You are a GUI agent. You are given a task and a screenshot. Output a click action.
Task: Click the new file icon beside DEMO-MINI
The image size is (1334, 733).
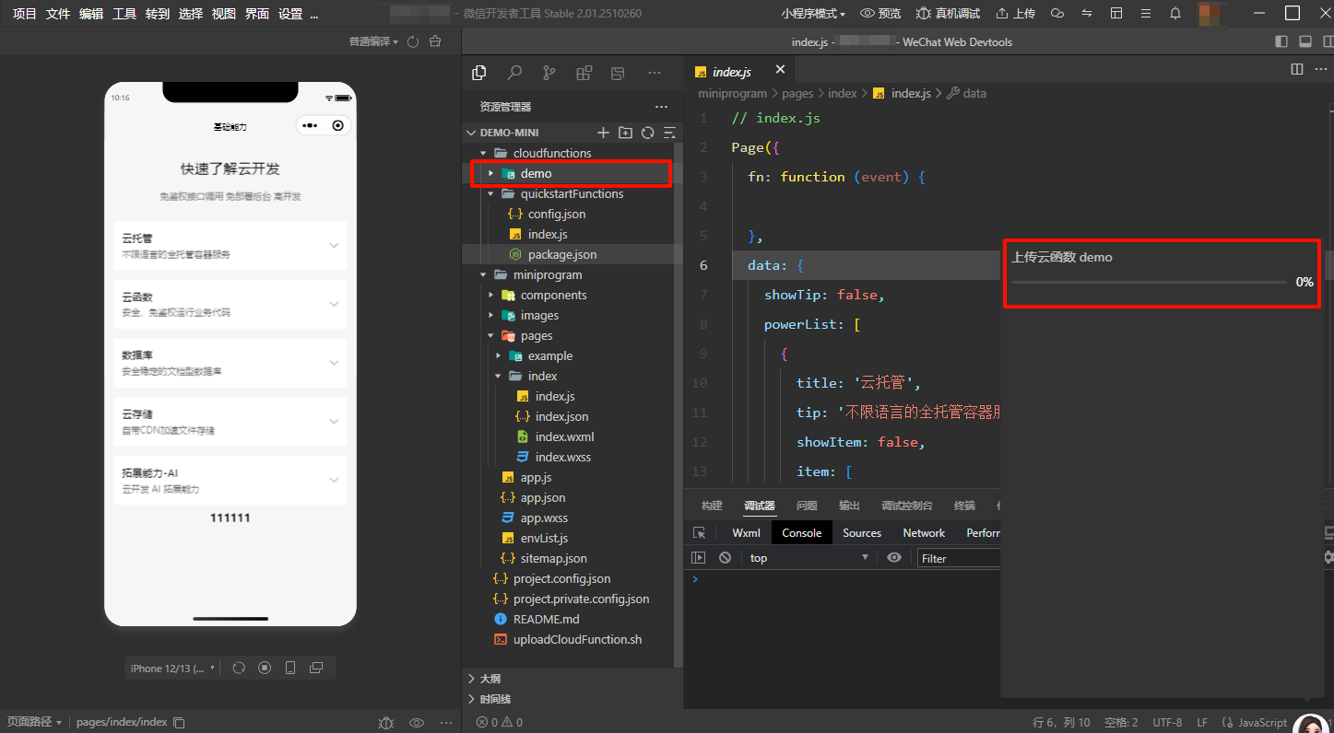pos(603,133)
